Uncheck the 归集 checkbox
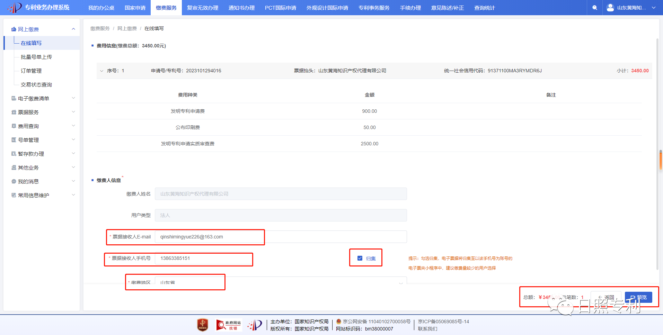Image resolution: width=663 pixels, height=335 pixels. (360, 258)
